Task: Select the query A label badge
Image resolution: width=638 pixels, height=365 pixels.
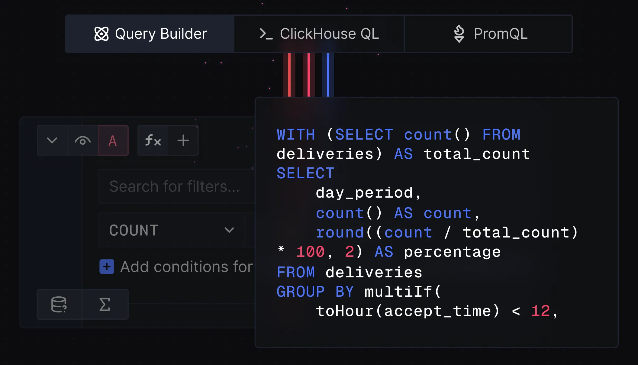Action: coord(113,141)
